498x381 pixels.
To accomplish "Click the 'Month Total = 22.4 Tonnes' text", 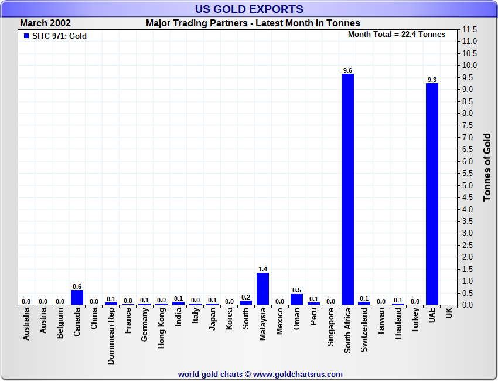I will pos(397,35).
